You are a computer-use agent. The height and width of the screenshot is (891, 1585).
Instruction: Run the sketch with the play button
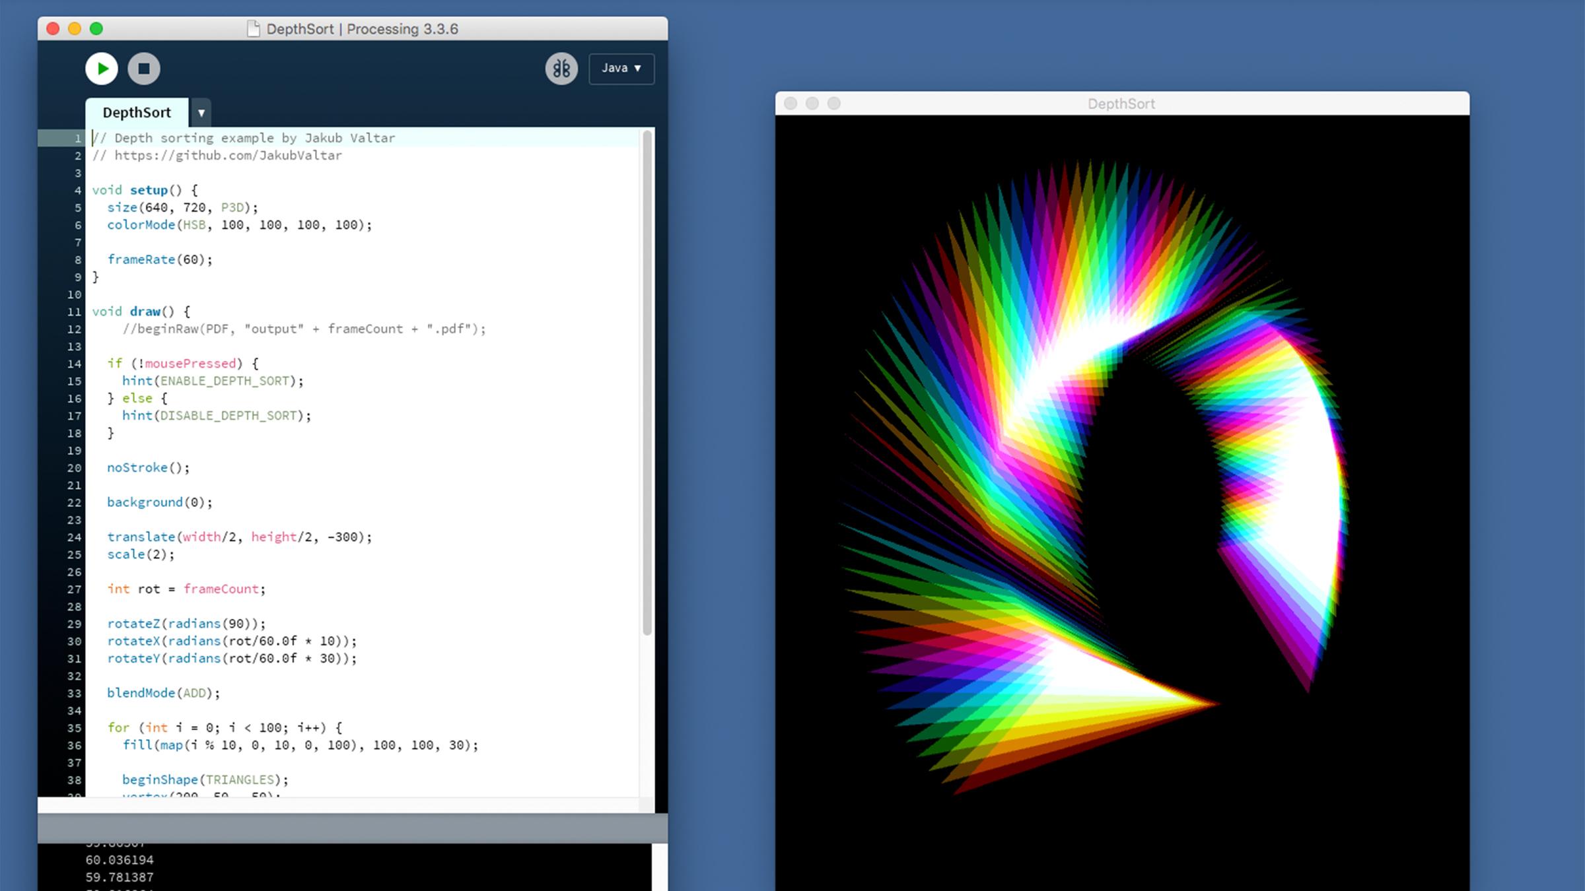pyautogui.click(x=102, y=69)
